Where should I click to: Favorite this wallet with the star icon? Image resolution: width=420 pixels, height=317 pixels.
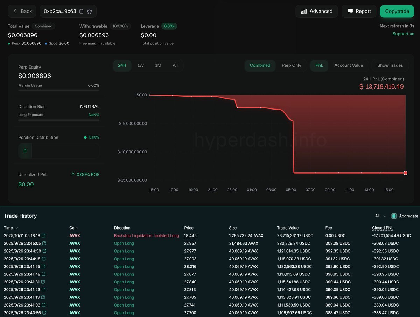click(90, 11)
